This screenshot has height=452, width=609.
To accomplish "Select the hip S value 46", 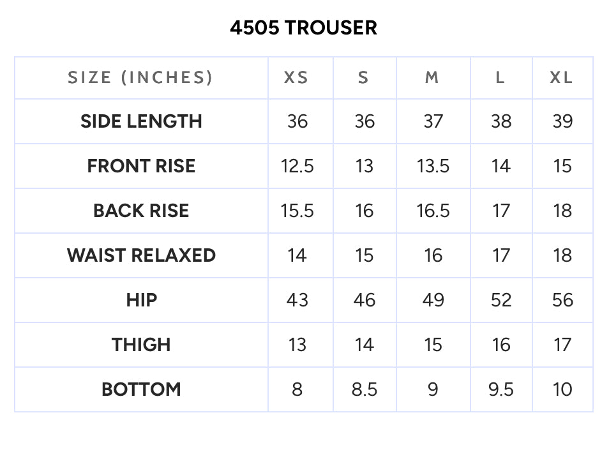I will [365, 300].
